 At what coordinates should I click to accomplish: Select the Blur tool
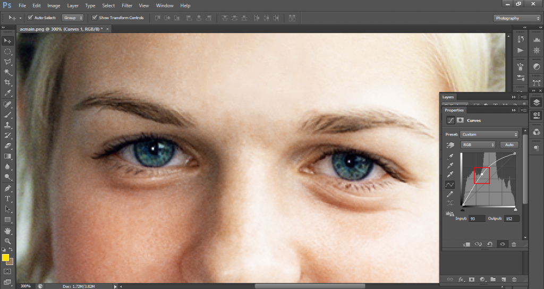(x=7, y=167)
